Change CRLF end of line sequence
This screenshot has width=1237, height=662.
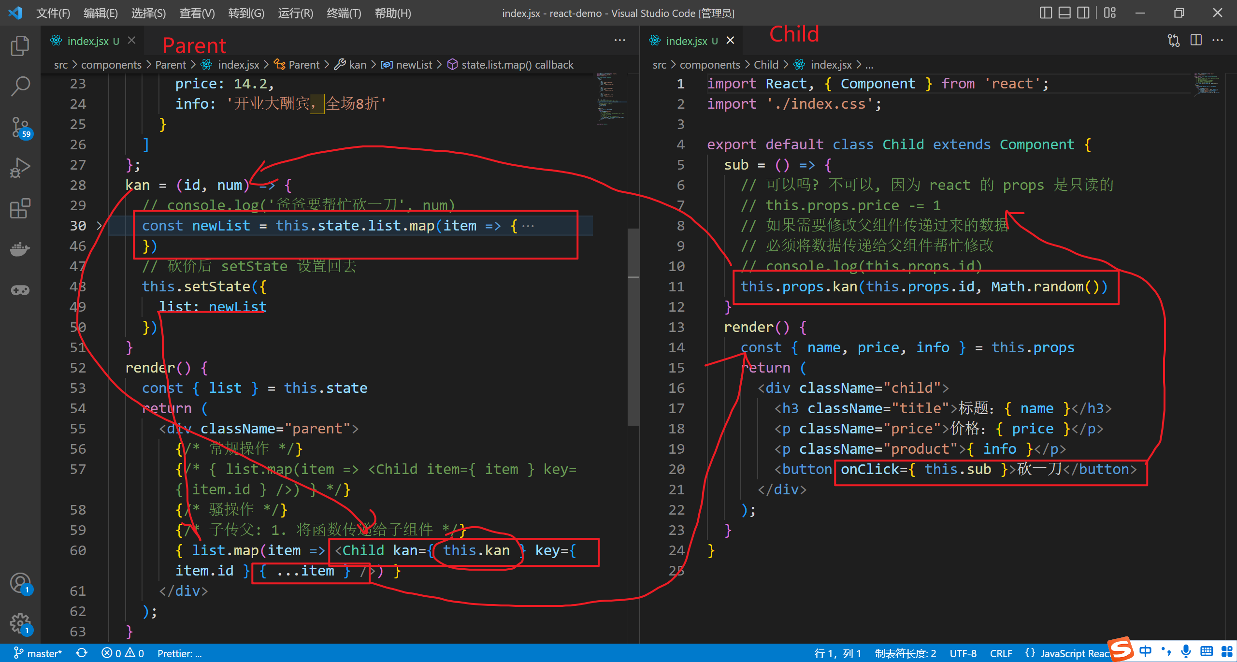click(x=1001, y=653)
